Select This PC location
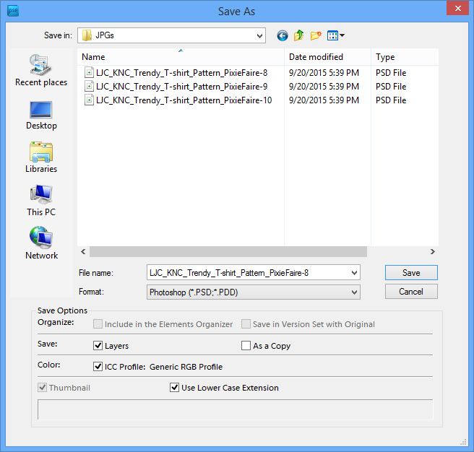 pyautogui.click(x=41, y=201)
